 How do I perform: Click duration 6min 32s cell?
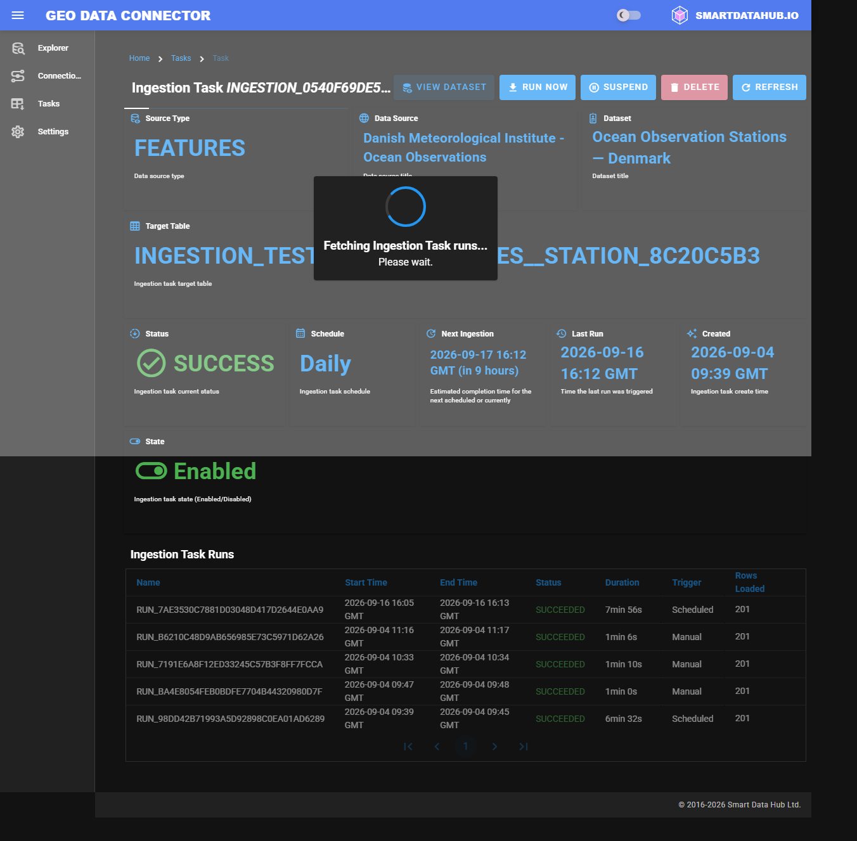[623, 719]
